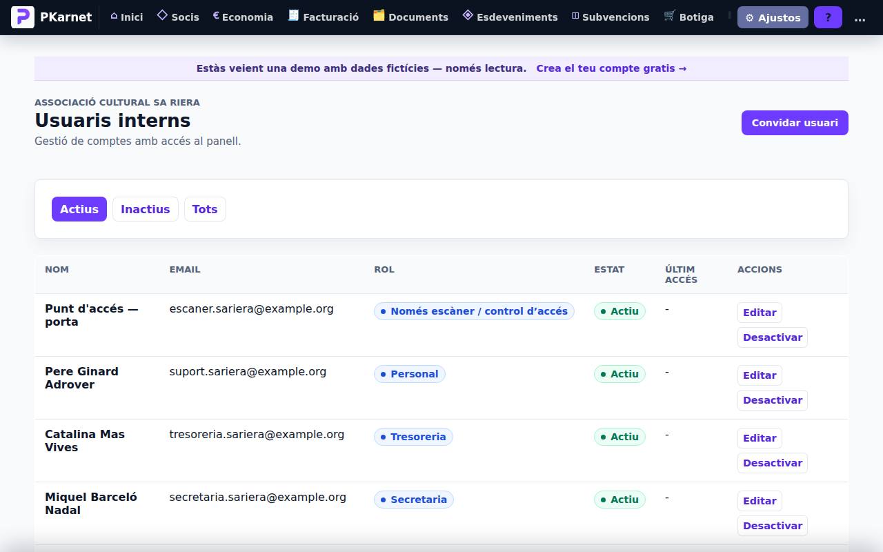
Task: Click the NOM column header
Action: coord(57,270)
